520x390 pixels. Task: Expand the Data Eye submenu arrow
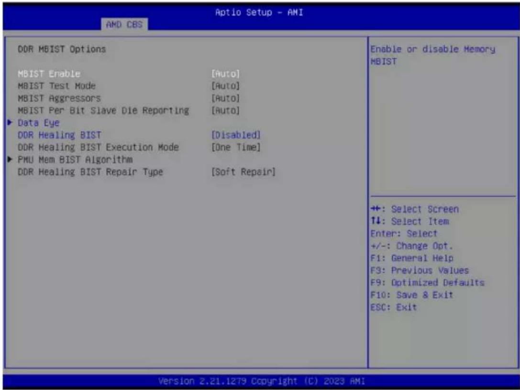[x=10, y=122]
